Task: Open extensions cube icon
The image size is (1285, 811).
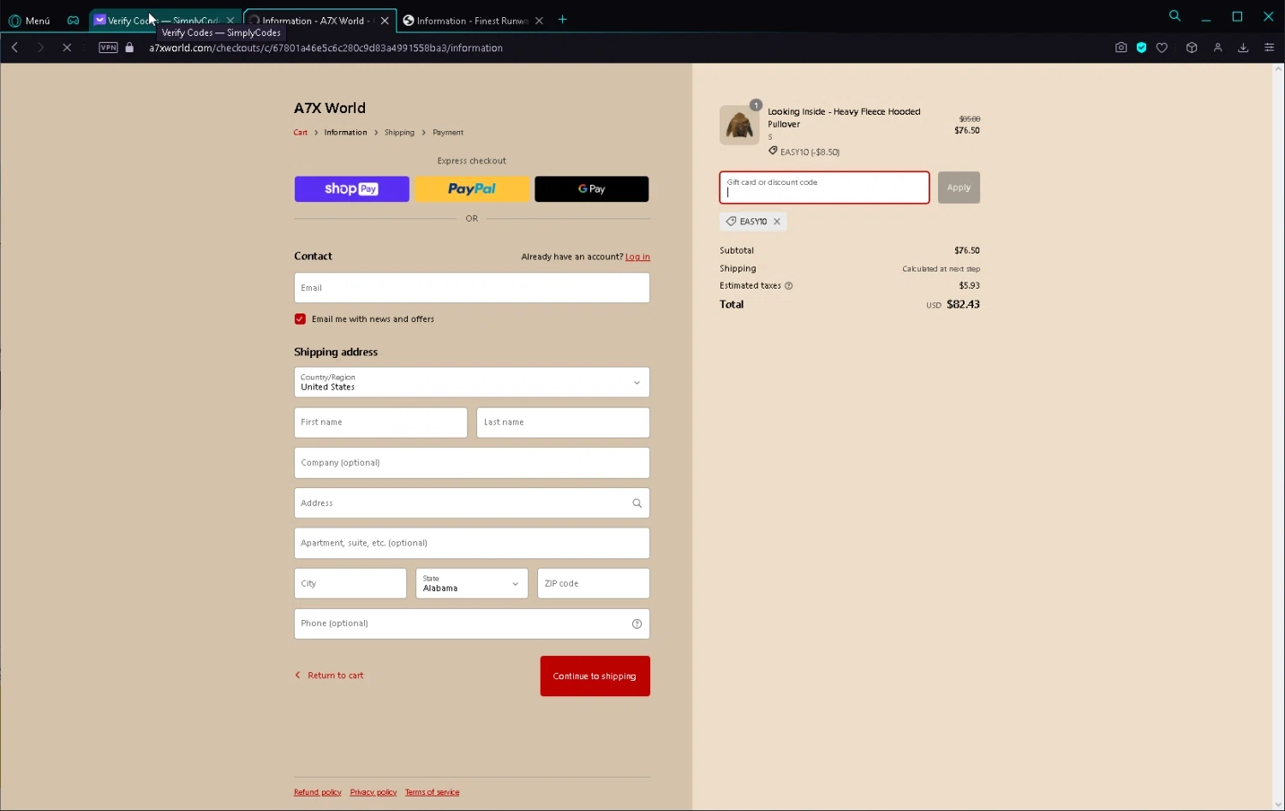Action: [x=1191, y=48]
